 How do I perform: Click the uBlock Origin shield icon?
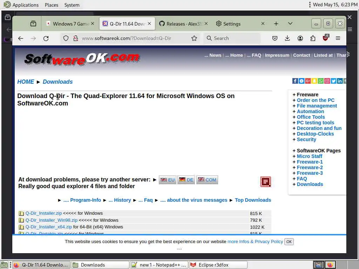pos(325,38)
